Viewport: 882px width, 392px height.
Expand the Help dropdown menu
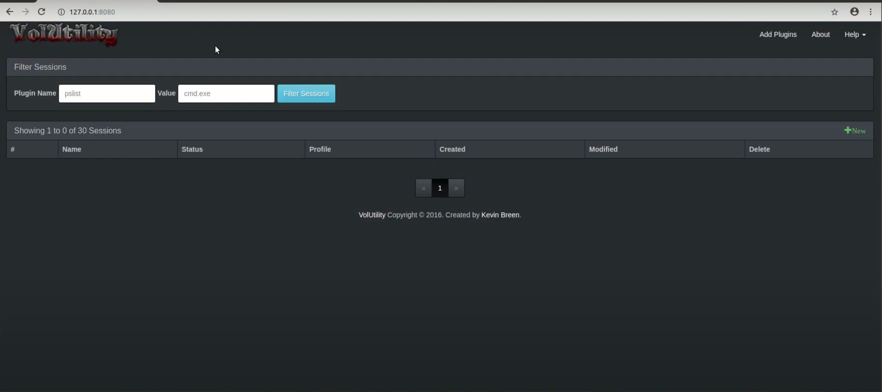[855, 35]
